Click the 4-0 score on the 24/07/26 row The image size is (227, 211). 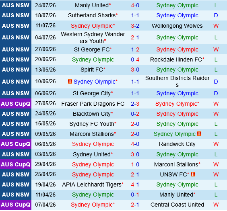pyautogui.click(x=135, y=5)
